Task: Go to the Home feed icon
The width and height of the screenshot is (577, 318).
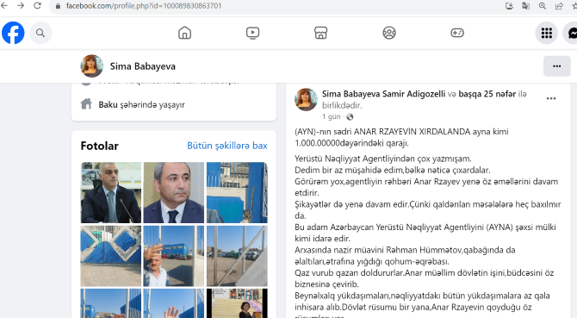Action: click(185, 33)
